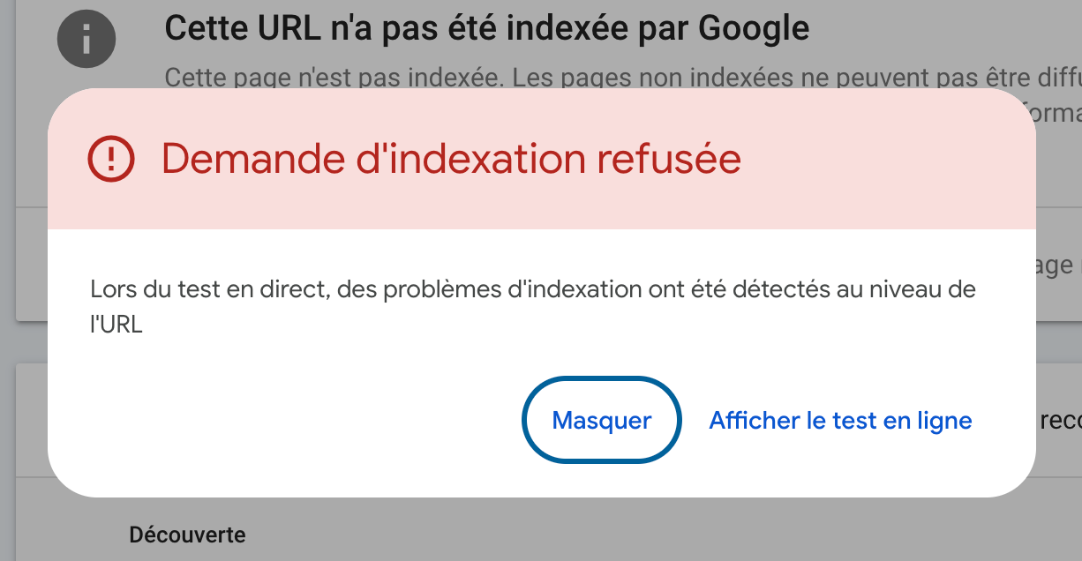This screenshot has width=1082, height=561.
Task: Click the Demande d'indexation refusée title
Action: [x=451, y=159]
